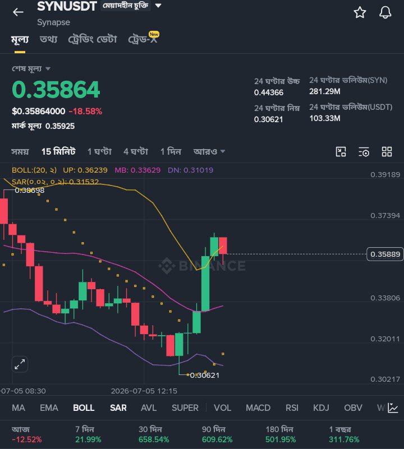This screenshot has height=449, width=404.
Task: Open the chart drawing tools icon
Action: (341, 151)
